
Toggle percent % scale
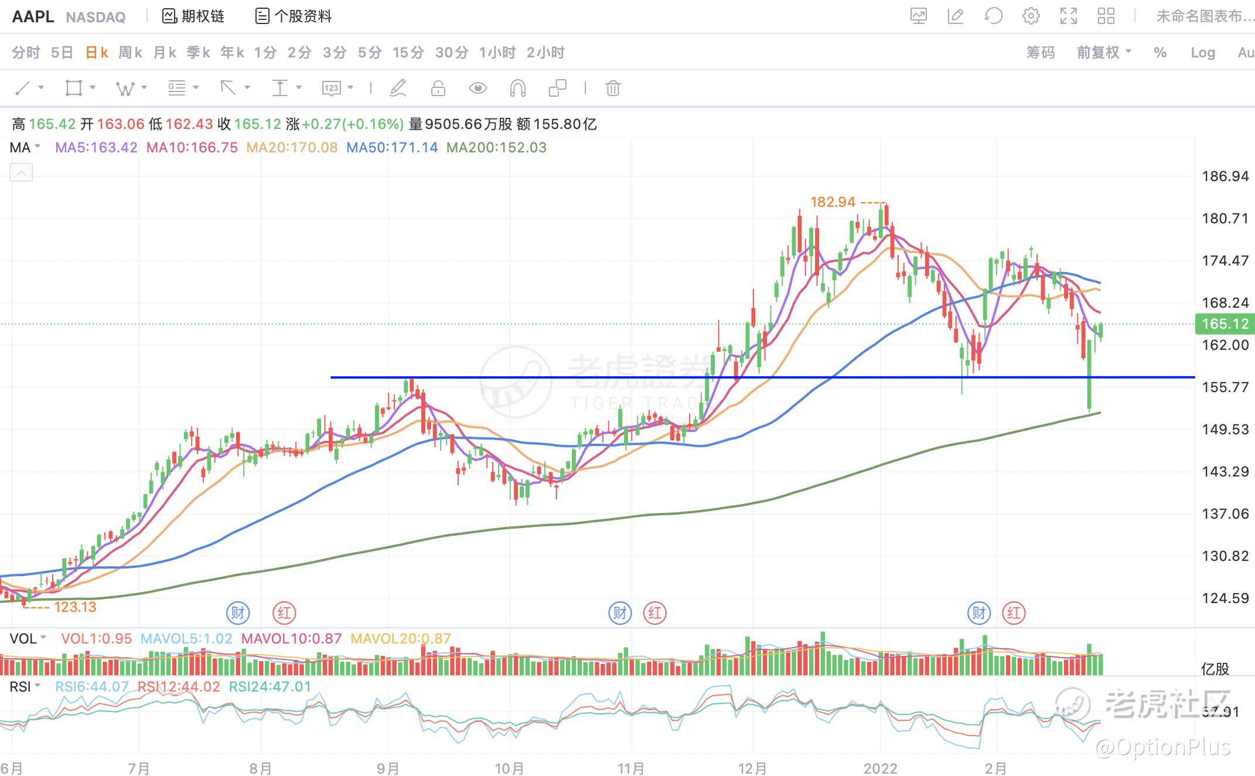pos(1160,53)
